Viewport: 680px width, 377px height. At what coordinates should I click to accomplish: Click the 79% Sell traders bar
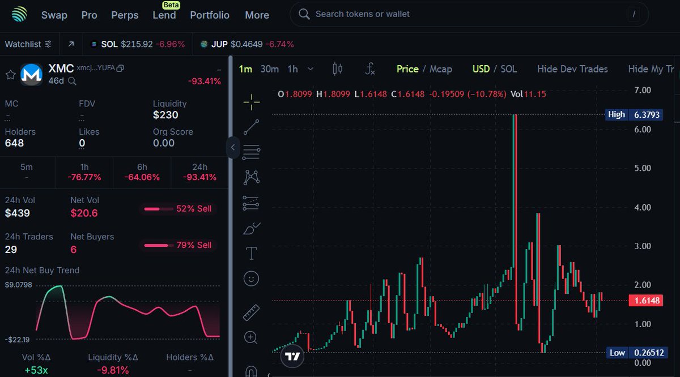click(x=178, y=245)
